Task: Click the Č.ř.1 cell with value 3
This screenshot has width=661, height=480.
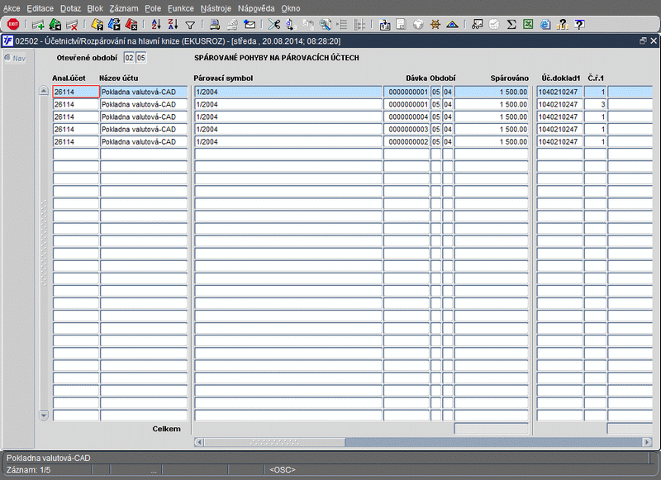Action: (595, 105)
